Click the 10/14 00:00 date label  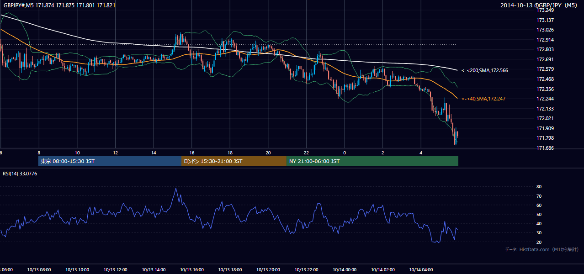click(x=345, y=269)
